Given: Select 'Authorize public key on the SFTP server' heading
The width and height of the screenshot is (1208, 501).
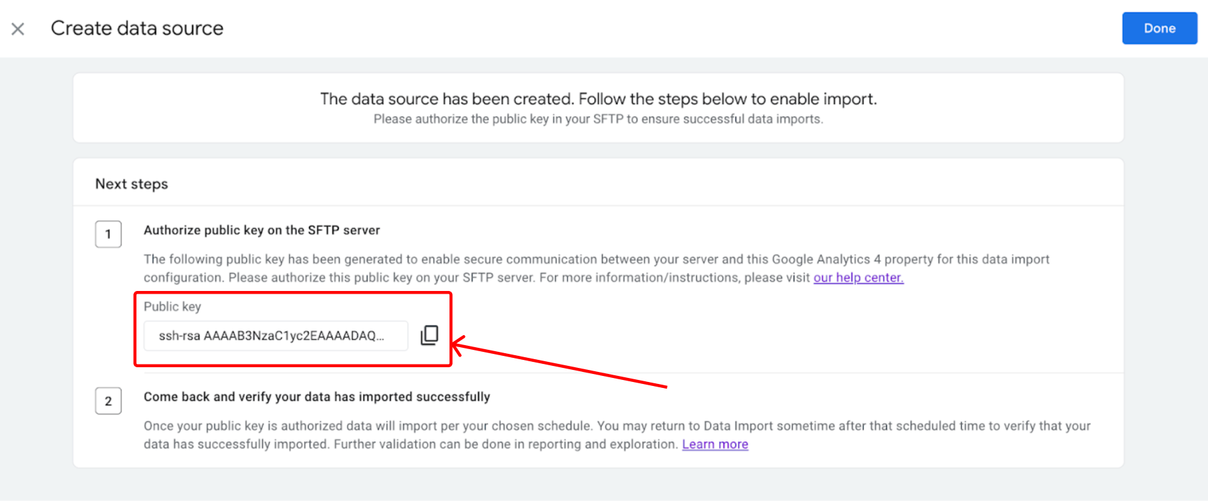Looking at the screenshot, I should [x=262, y=230].
